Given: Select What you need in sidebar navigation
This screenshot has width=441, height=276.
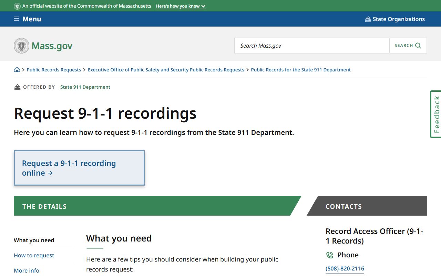Looking at the screenshot, I should coord(34,240).
